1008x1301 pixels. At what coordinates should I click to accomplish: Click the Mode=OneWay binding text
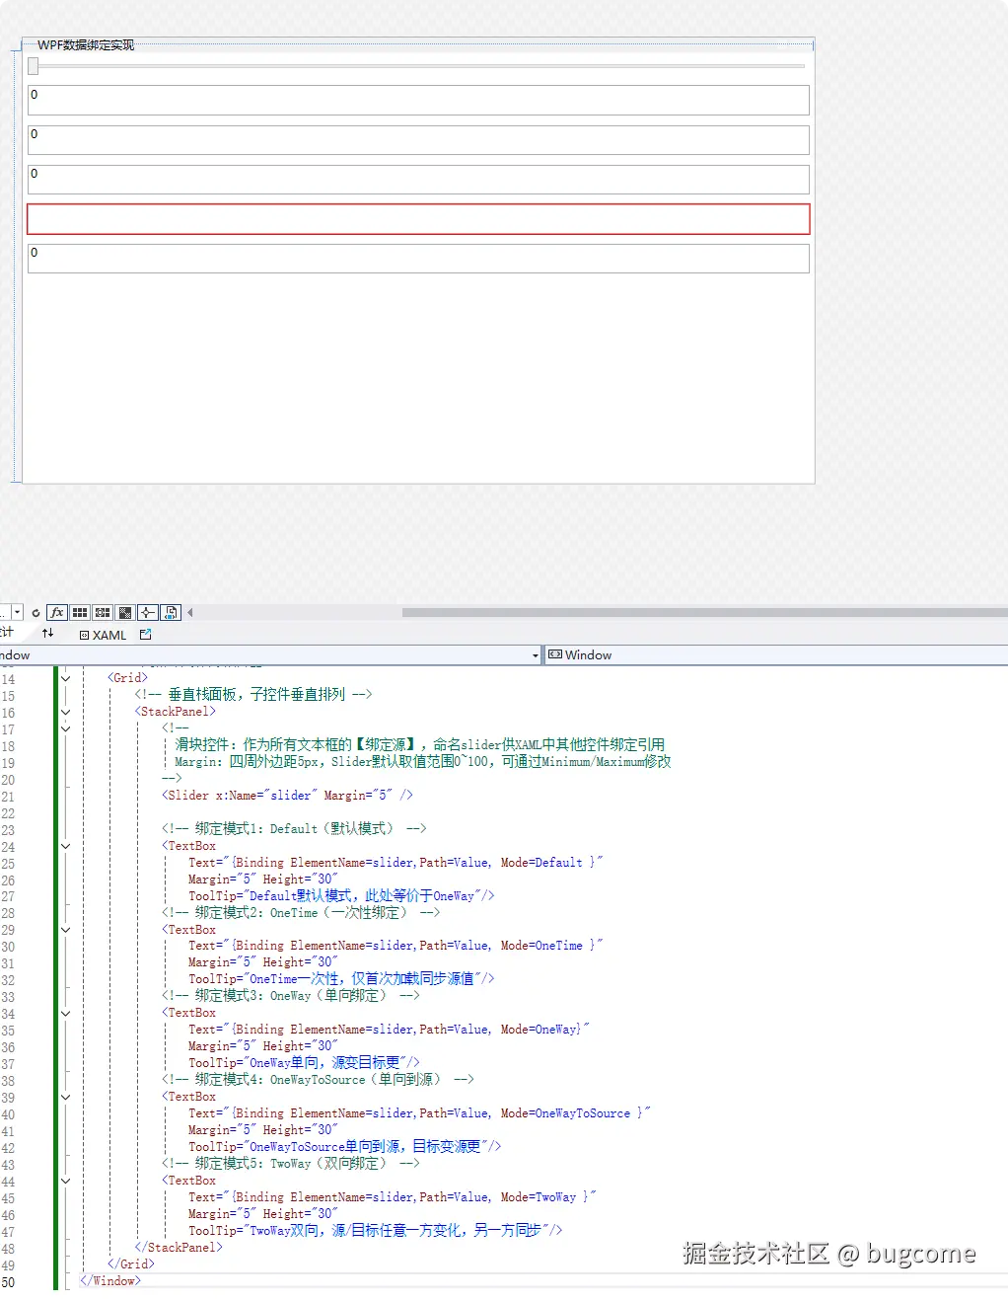(539, 1030)
